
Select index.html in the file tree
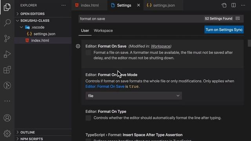tap(43, 40)
